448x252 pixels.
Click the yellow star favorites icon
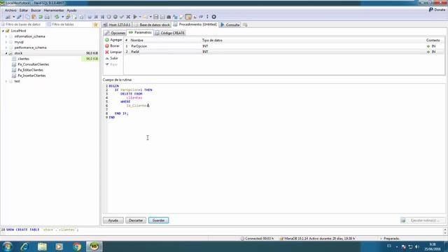[x=95, y=24]
